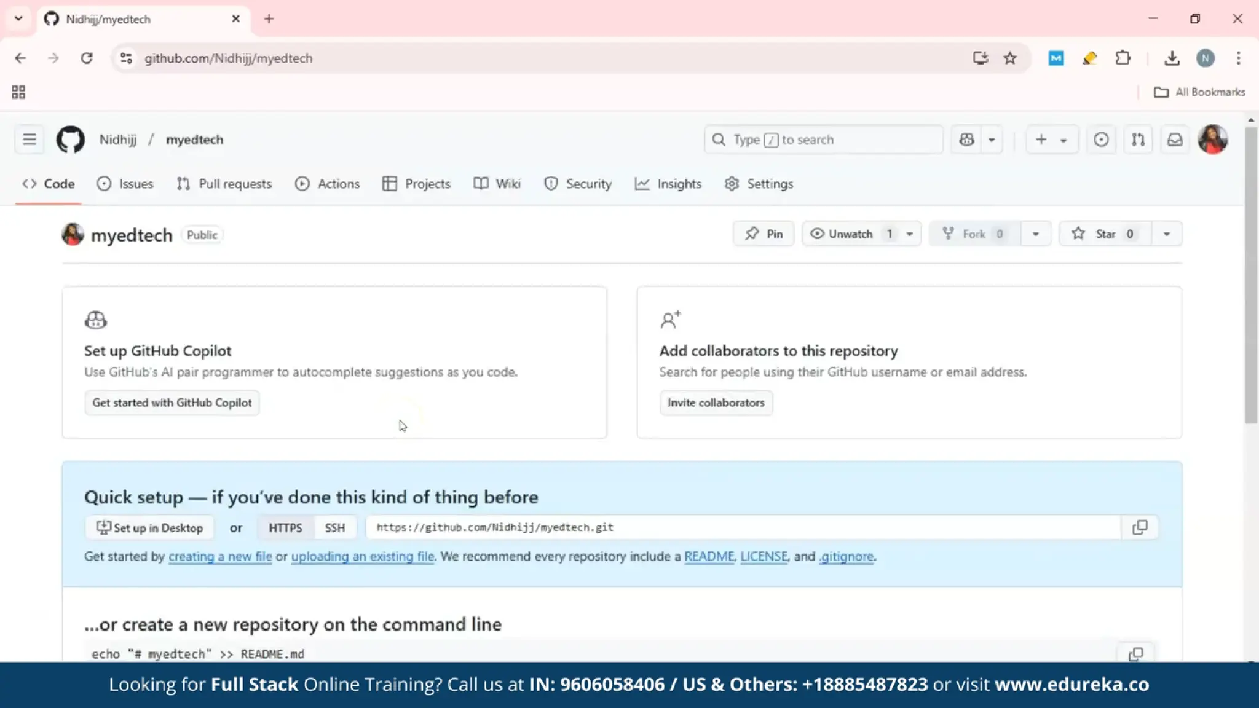Open the repository Settings tab

(x=759, y=184)
